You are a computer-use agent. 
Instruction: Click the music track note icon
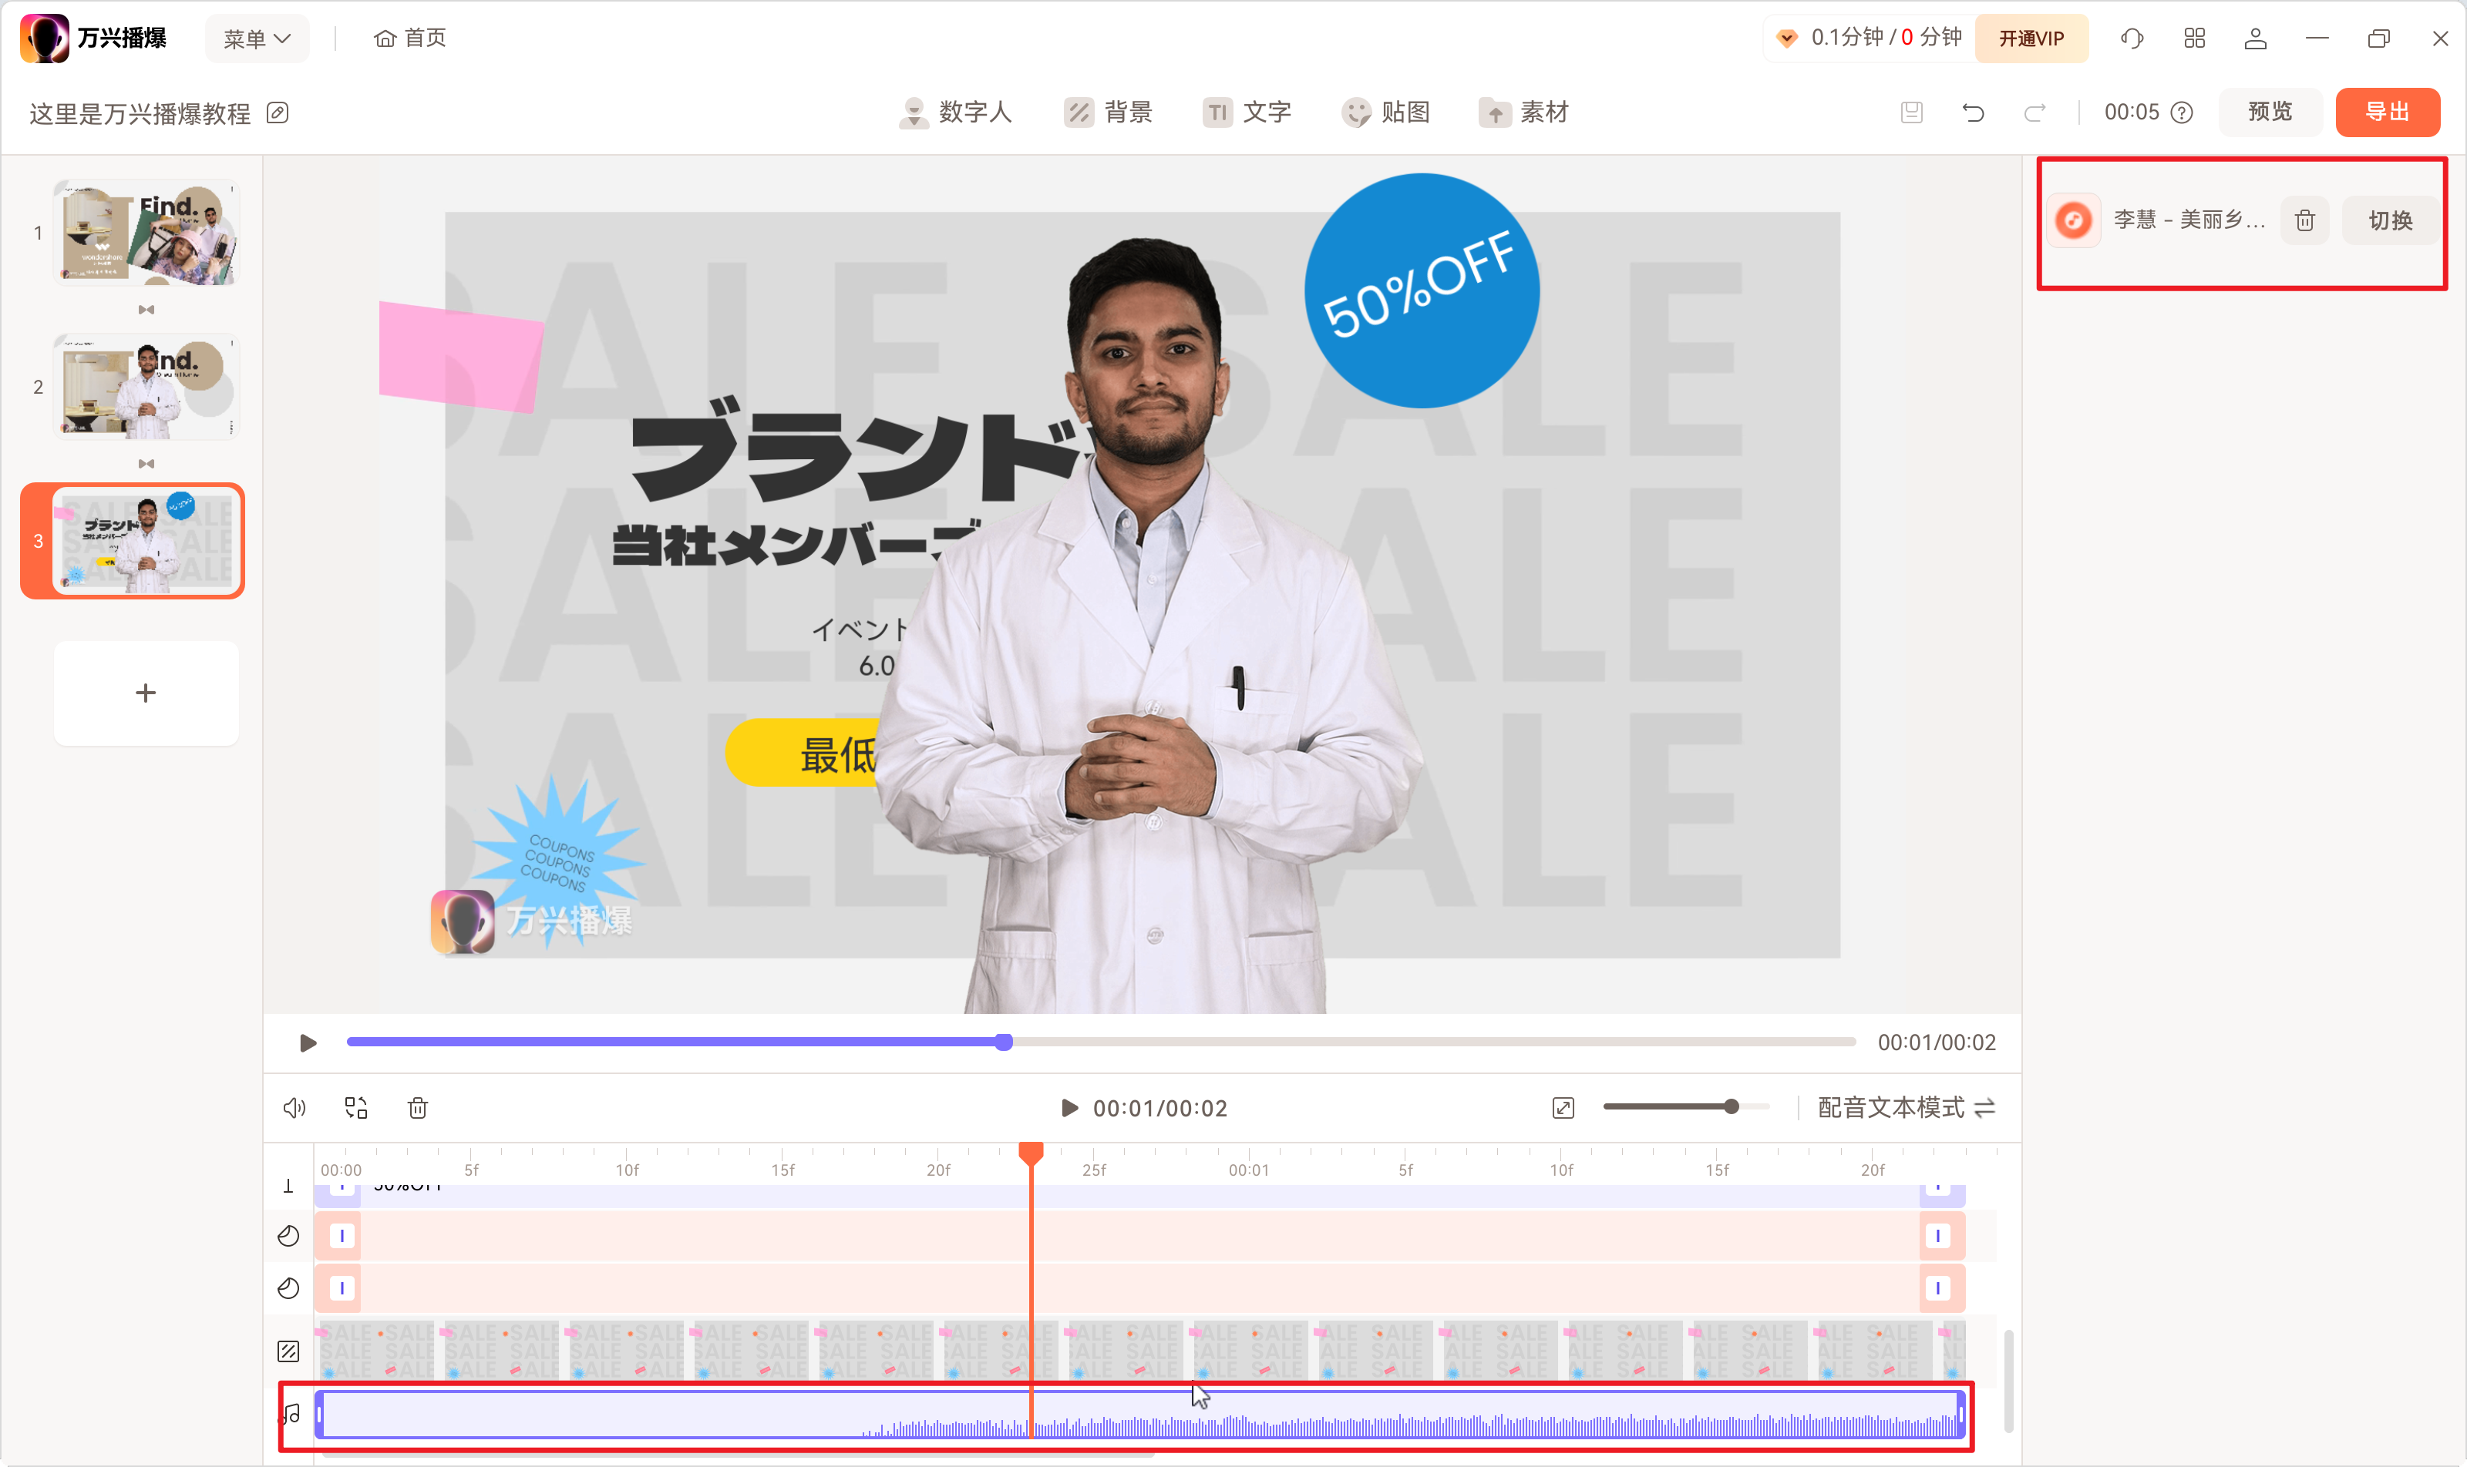click(x=290, y=1415)
